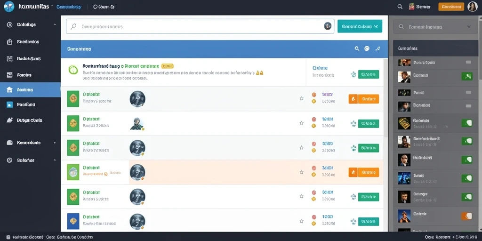Click the soldier avatar in the list

click(x=137, y=124)
